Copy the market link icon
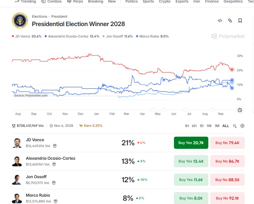Screen dimensions: 254x204 coord(230,21)
